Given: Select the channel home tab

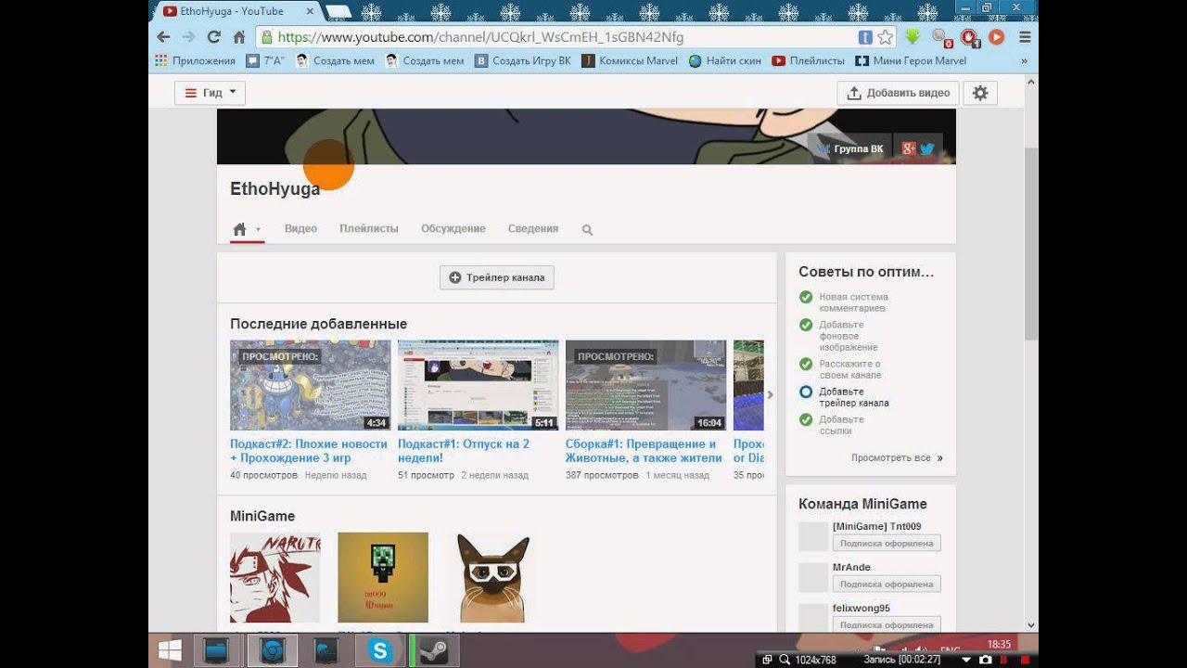Looking at the screenshot, I should 239,229.
